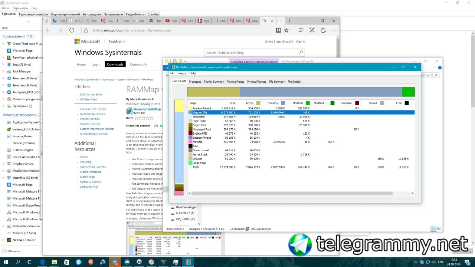Click the Transition color swatch in legend
475x267 pixels.
[357, 103]
